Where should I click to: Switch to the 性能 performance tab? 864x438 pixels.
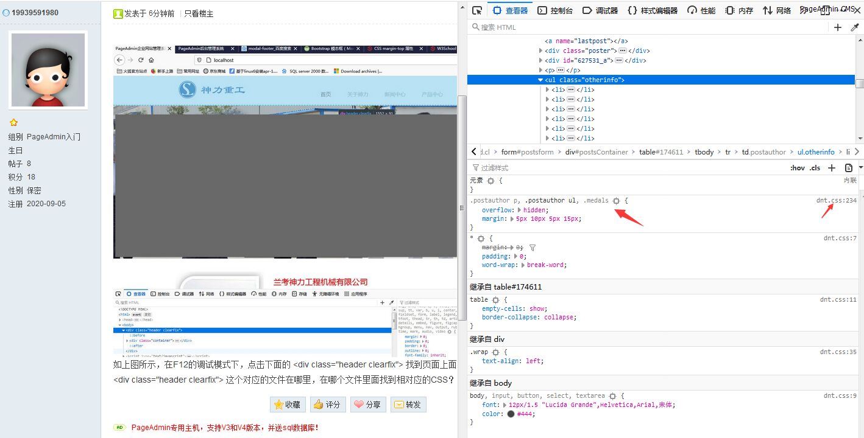pos(701,10)
